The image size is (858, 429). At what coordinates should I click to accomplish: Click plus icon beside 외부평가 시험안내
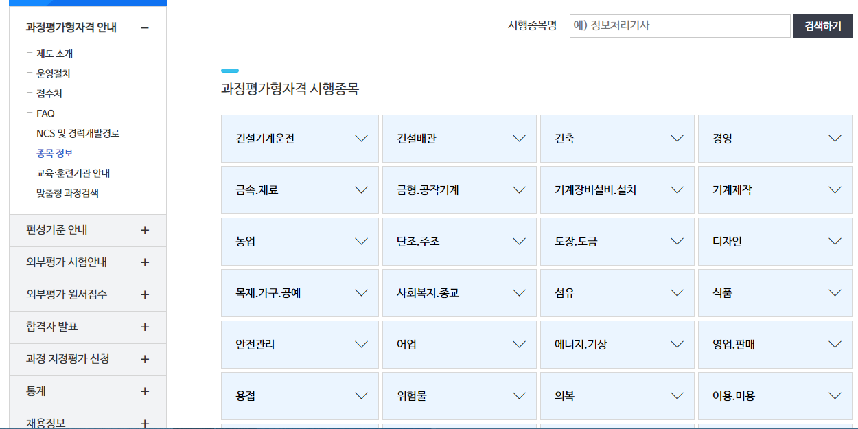(145, 262)
